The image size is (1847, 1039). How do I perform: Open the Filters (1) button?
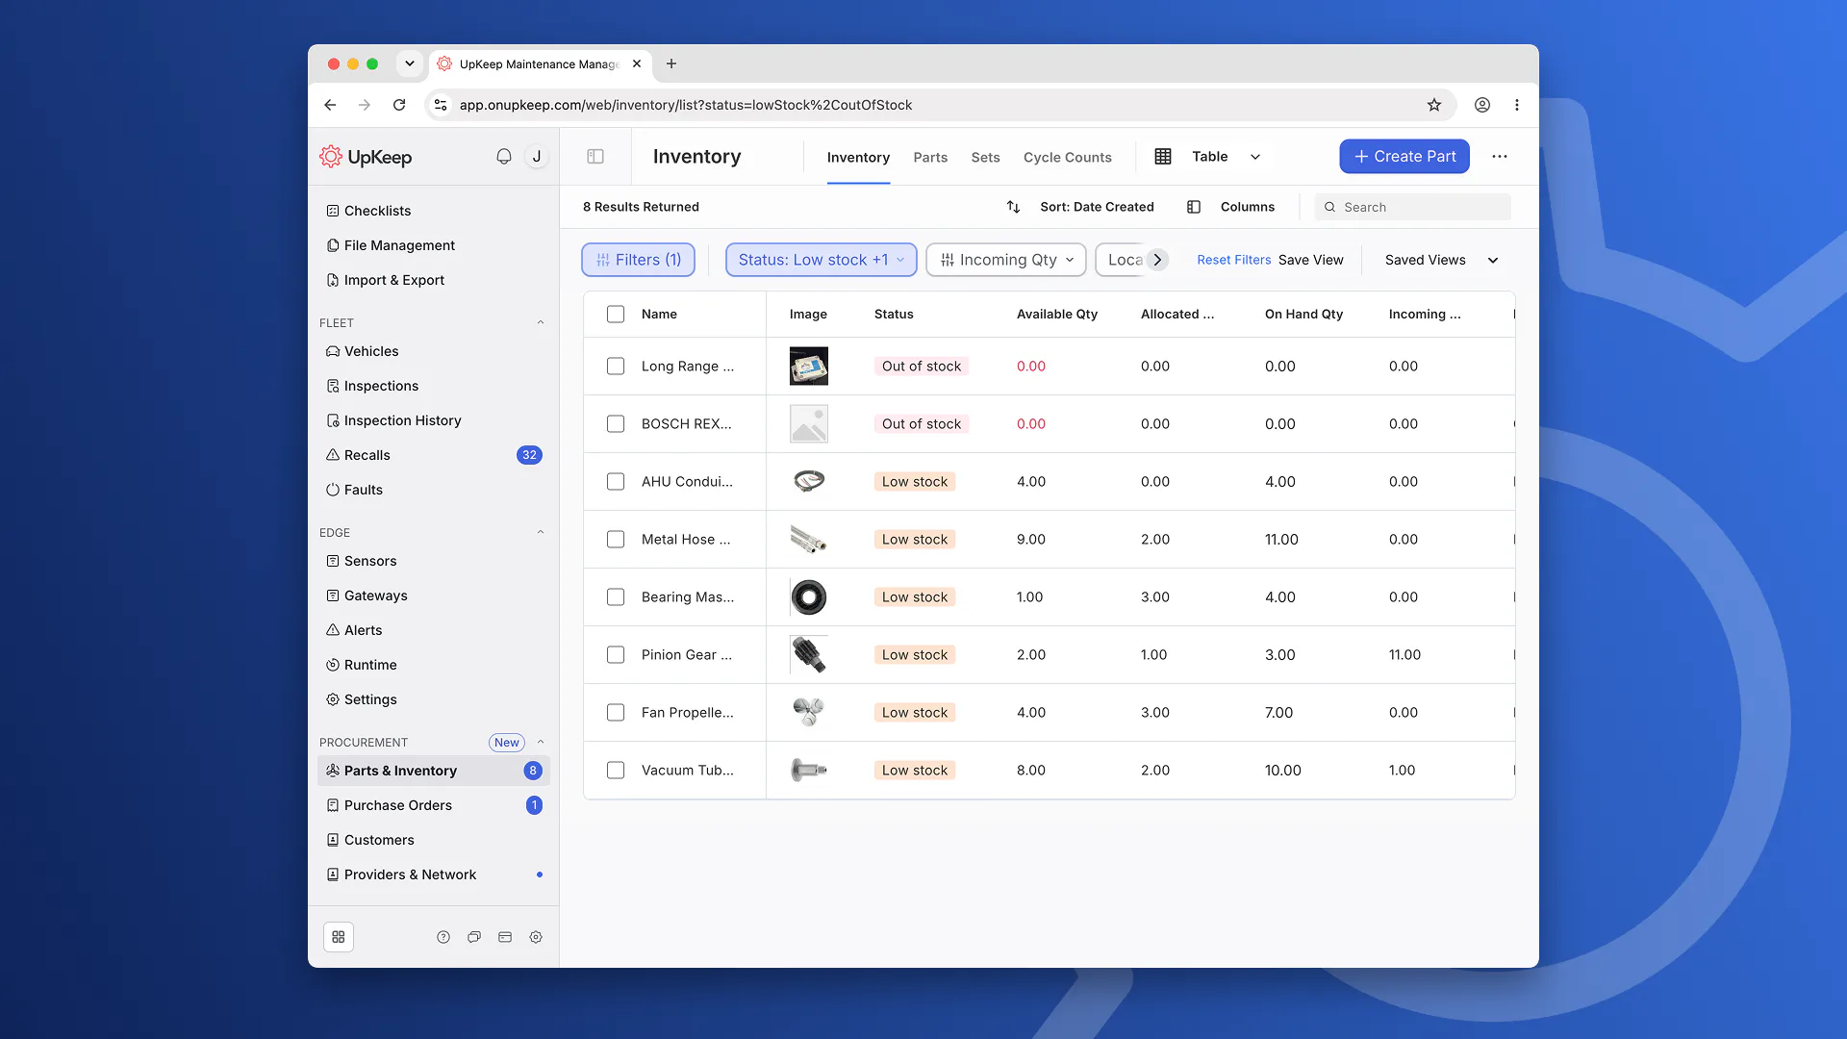[638, 260]
